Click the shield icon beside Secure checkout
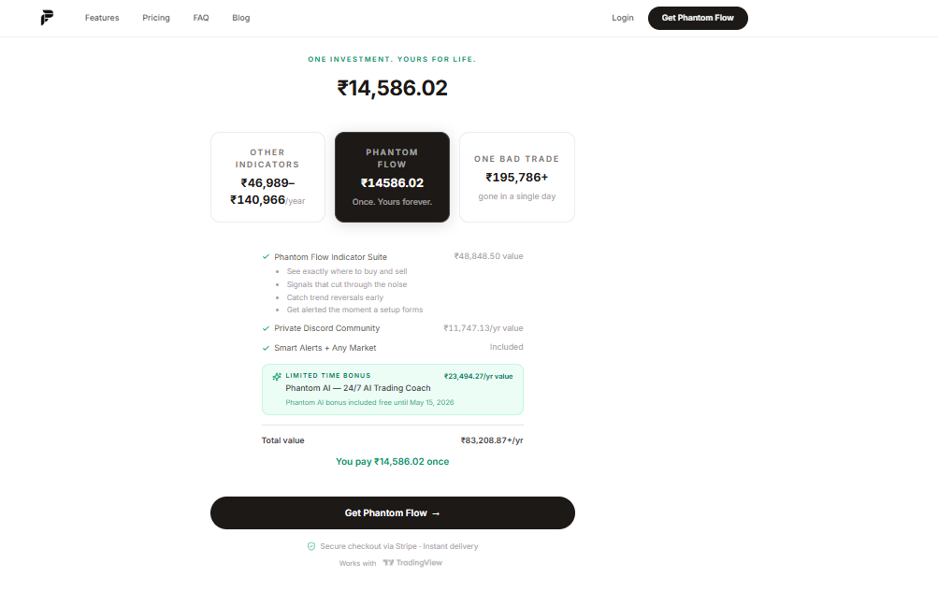Image resolution: width=938 pixels, height=591 pixels. click(311, 546)
